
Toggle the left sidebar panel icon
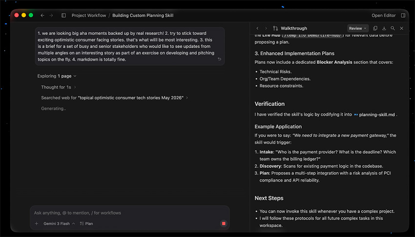point(63,15)
